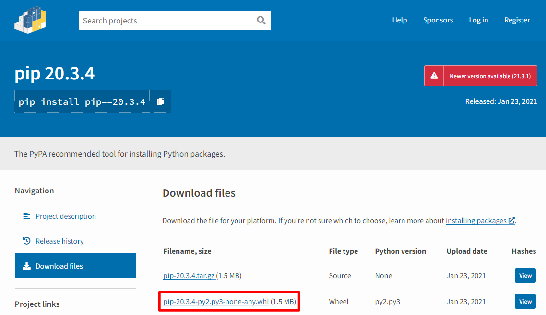This screenshot has width=546, height=315.
Task: Click the None Python version cell
Action: (383, 276)
